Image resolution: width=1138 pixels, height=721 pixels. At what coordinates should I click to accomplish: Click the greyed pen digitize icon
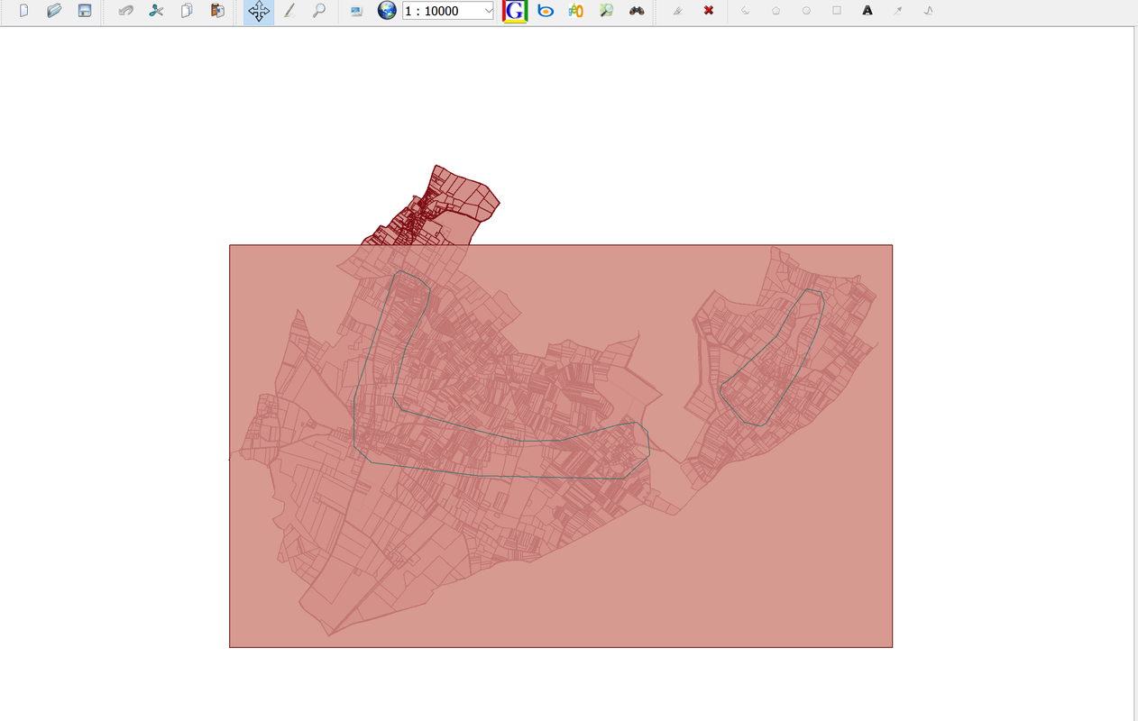(678, 11)
